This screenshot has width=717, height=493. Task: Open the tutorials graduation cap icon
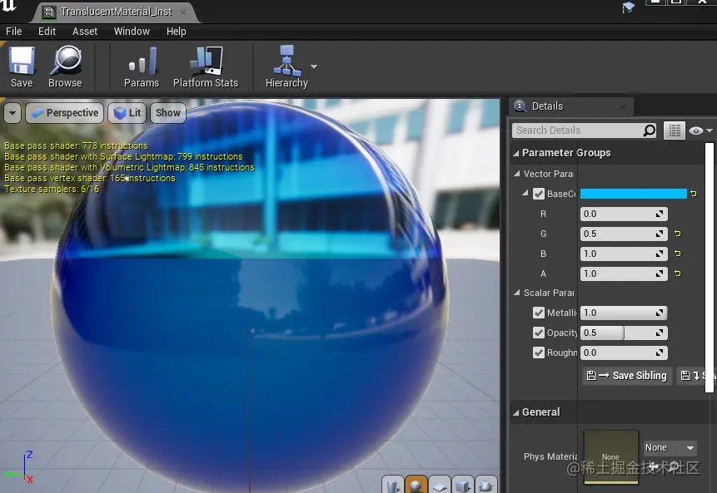629,7
